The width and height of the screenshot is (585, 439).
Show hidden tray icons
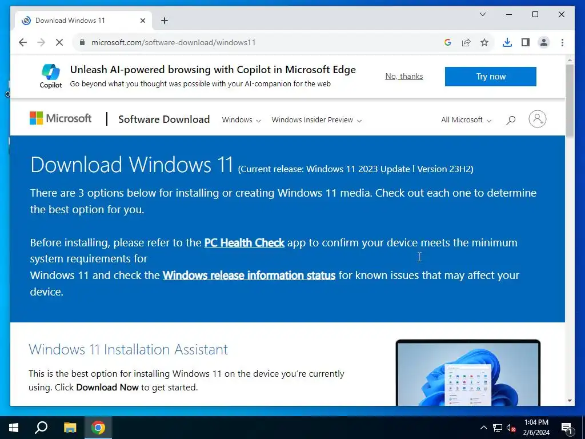pos(483,428)
